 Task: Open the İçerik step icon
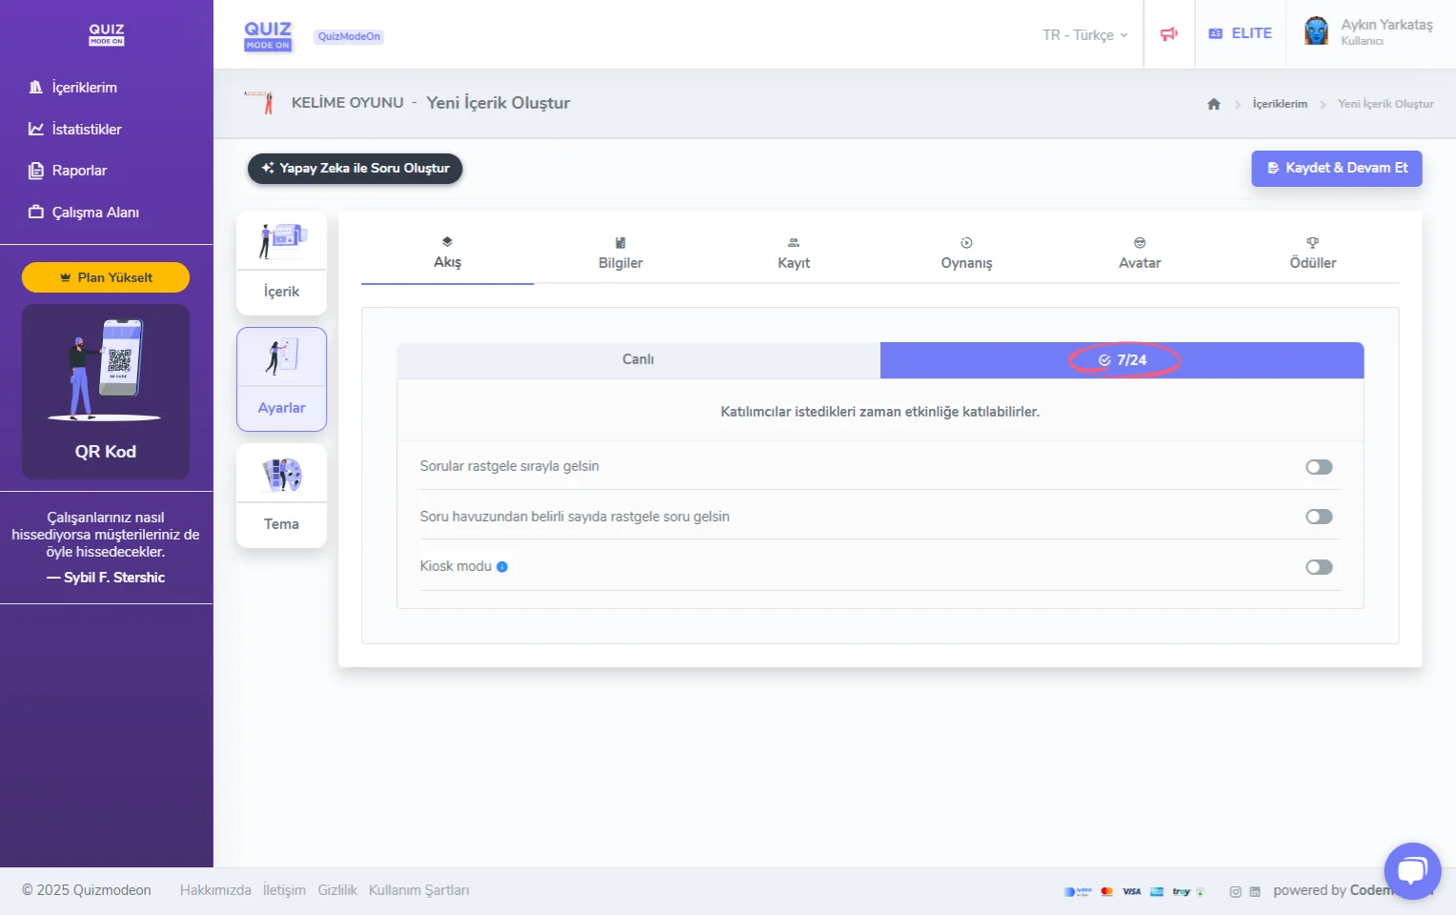coord(281,242)
